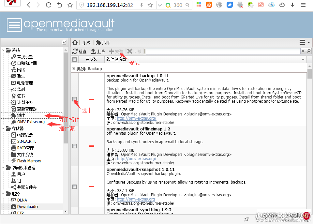This screenshot has height=224, width=313.
Task: Collapse the Services (服务) tree node
Action: pyautogui.click(x=3, y=194)
